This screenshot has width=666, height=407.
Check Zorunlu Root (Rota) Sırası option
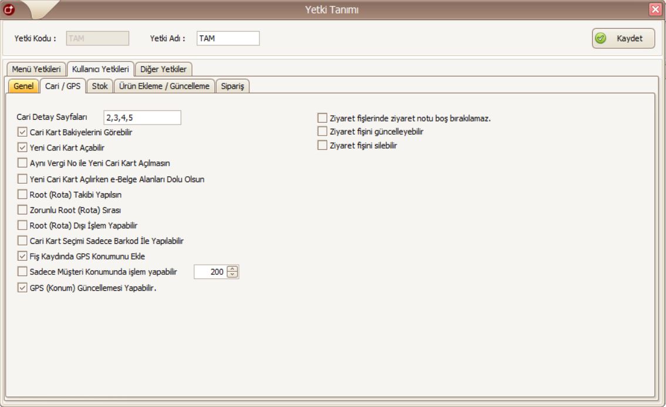pyautogui.click(x=22, y=210)
